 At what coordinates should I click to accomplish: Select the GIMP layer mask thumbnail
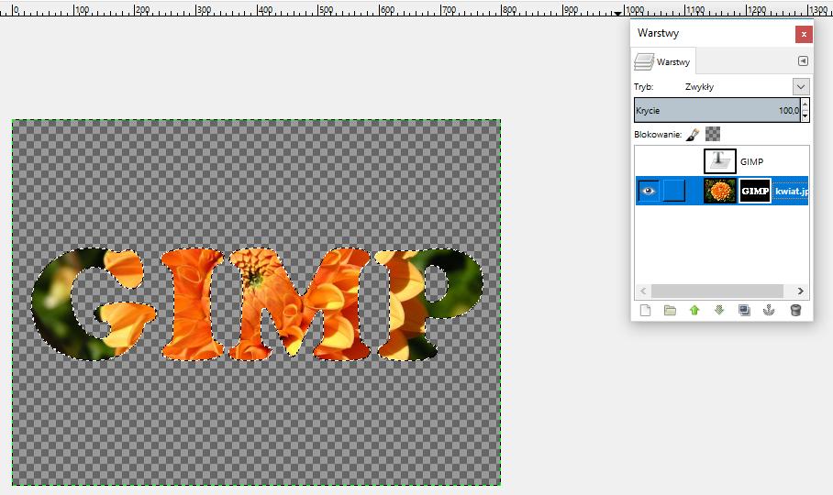(755, 191)
